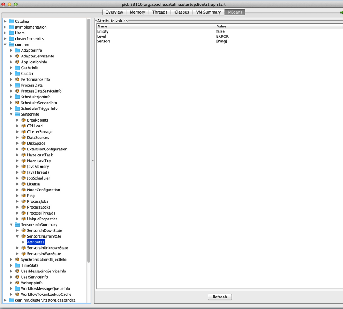Open the Threads tab
This screenshot has width=343, height=309.
tap(159, 12)
